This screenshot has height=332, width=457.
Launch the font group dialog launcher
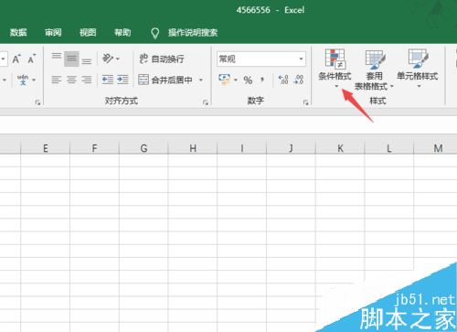37,102
